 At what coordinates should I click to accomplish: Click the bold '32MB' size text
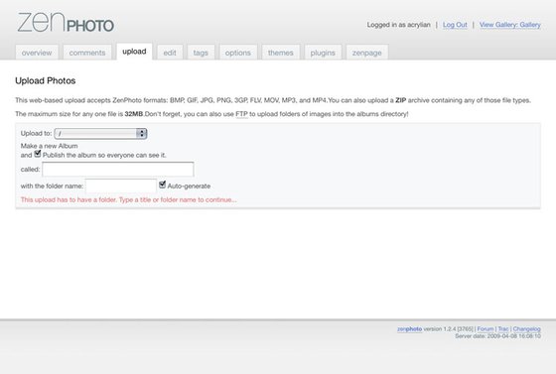point(134,114)
